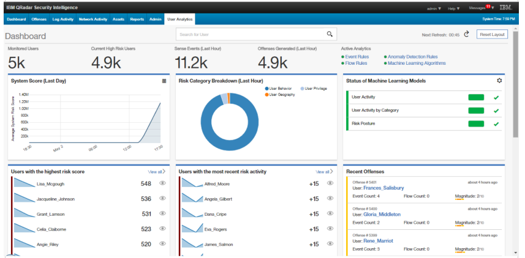
Task: Open user Gloria_Middleton offense link
Action: (x=382, y=214)
